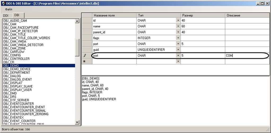The image size is (271, 133).
Task: Expand the type dropdown for guid field
Action: (x=178, y=50)
